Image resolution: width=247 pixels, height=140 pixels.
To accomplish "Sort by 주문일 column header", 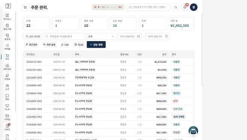I will point(56,55).
